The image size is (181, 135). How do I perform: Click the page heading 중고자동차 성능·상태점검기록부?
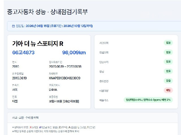[47, 12]
